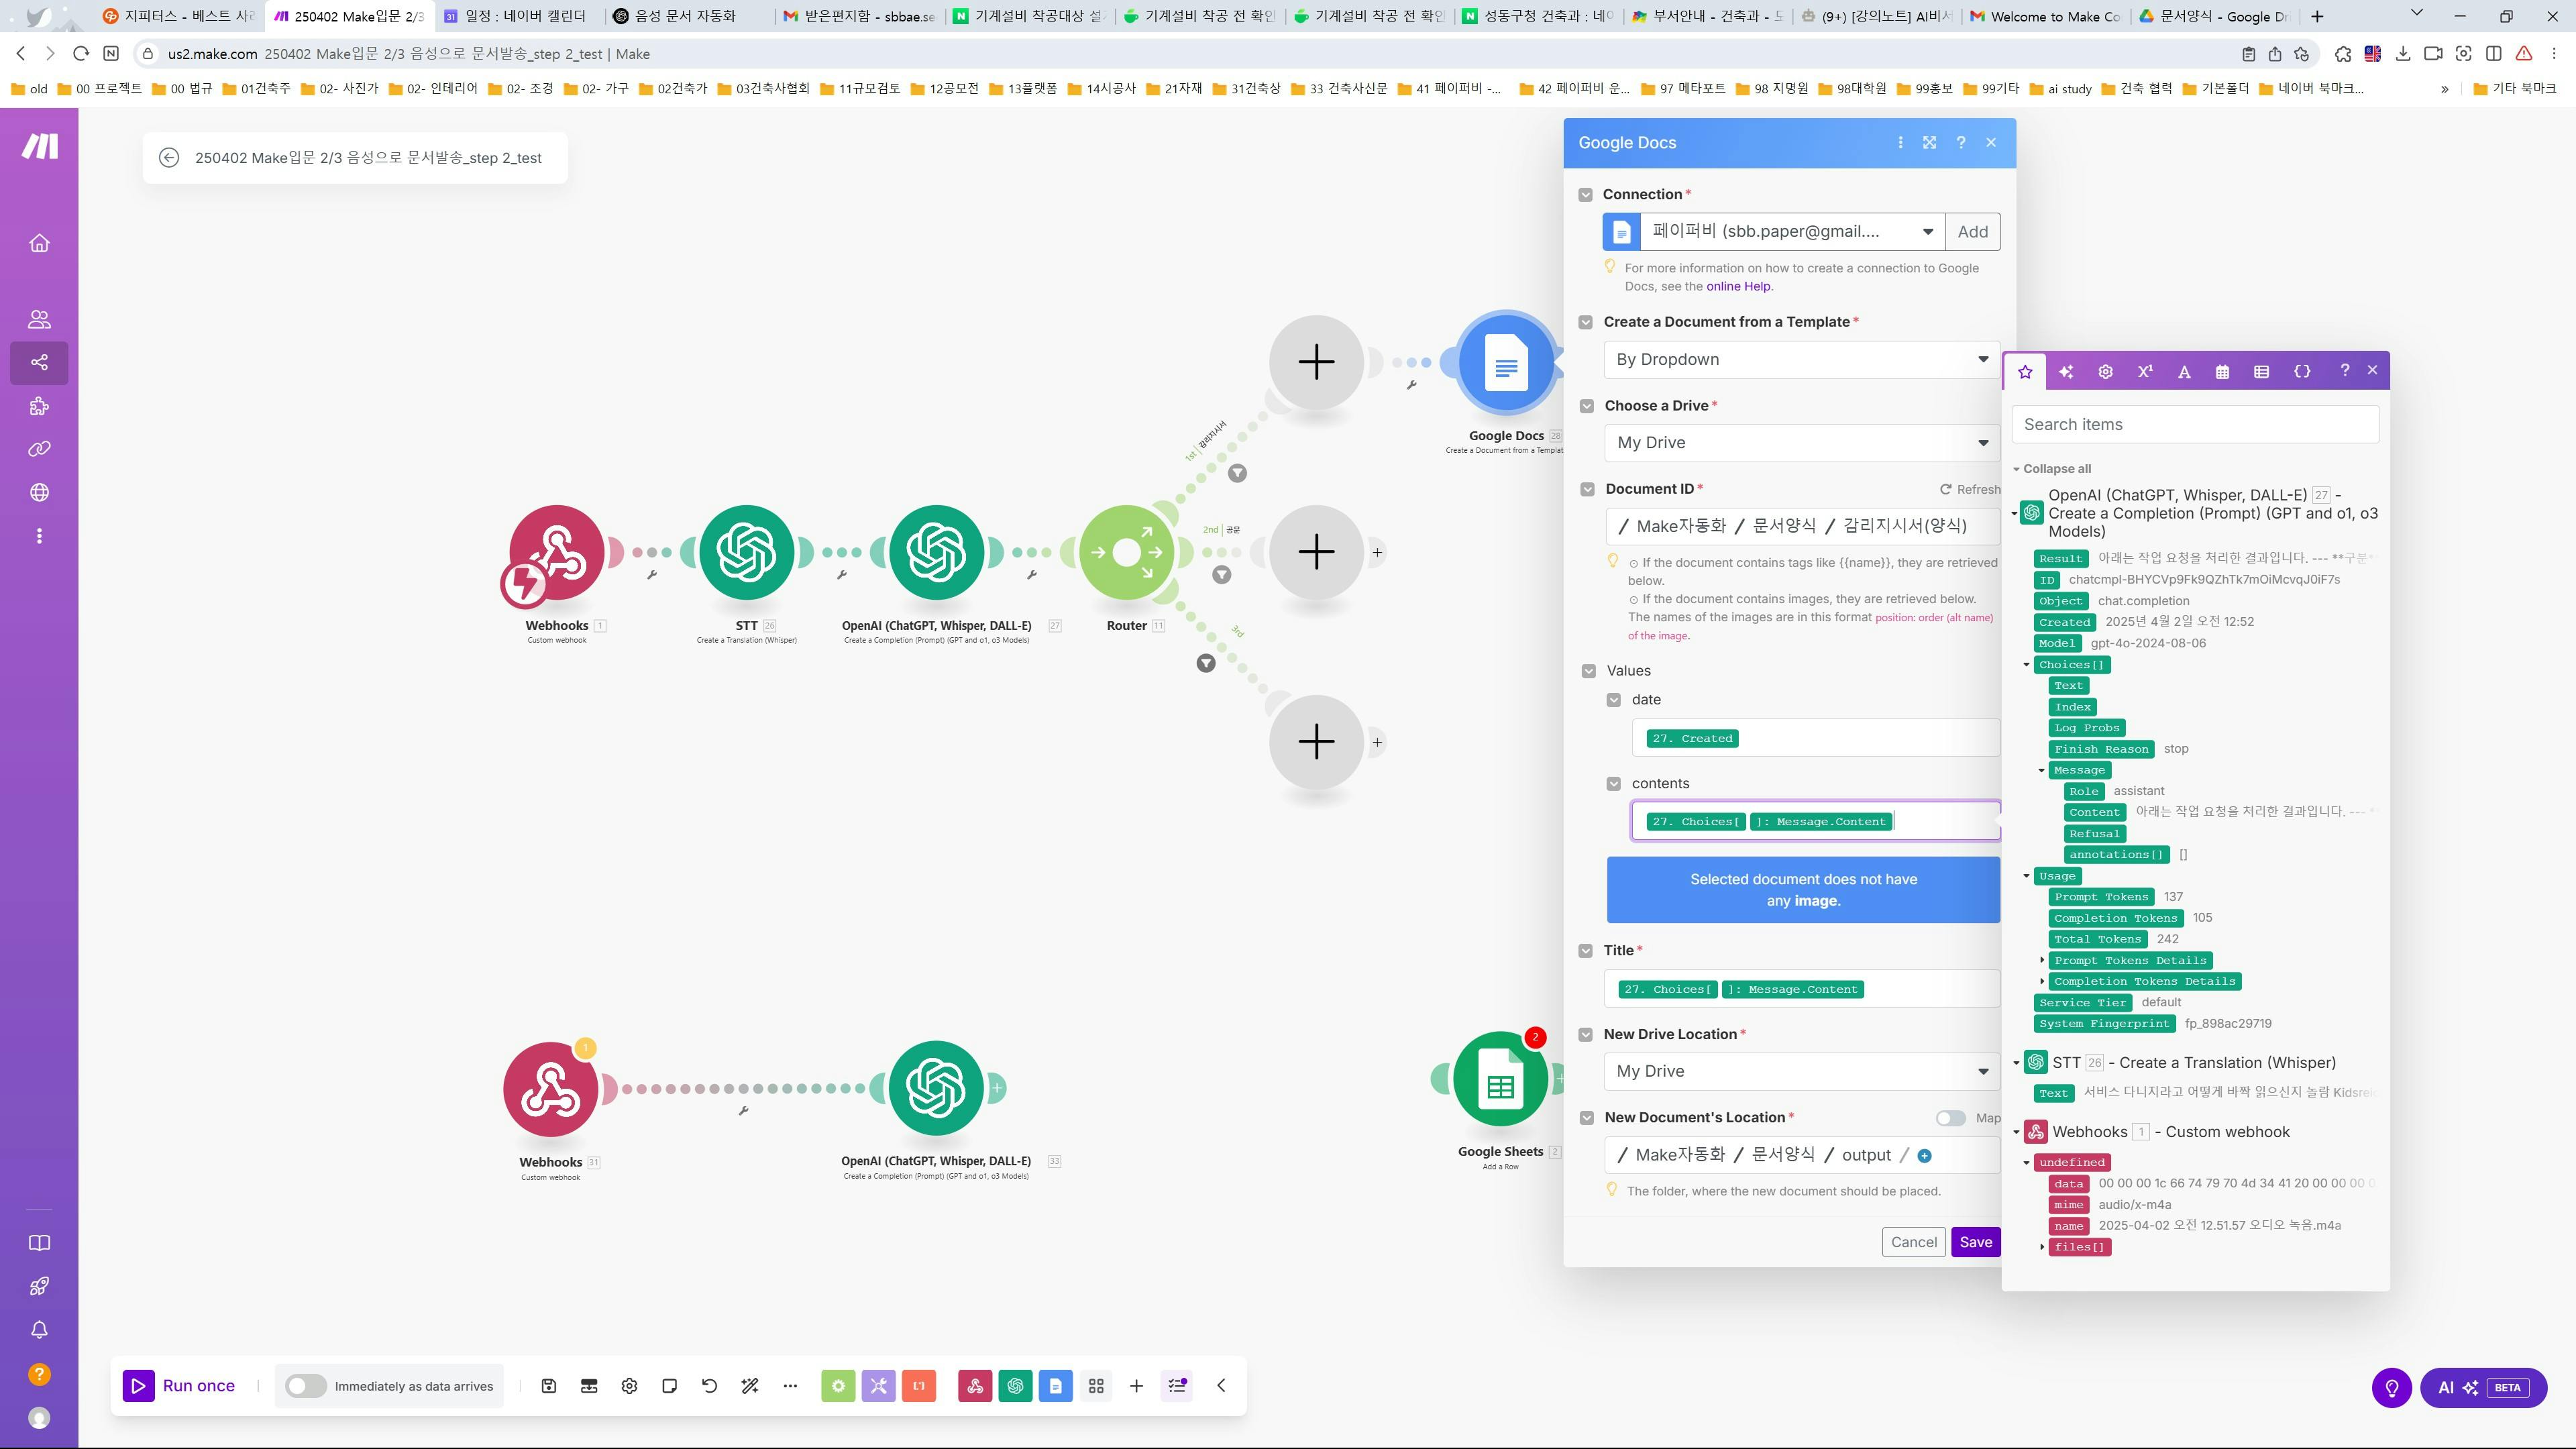Open Templates icon in left sidebar
This screenshot has width=2576, height=1449.
39,406
